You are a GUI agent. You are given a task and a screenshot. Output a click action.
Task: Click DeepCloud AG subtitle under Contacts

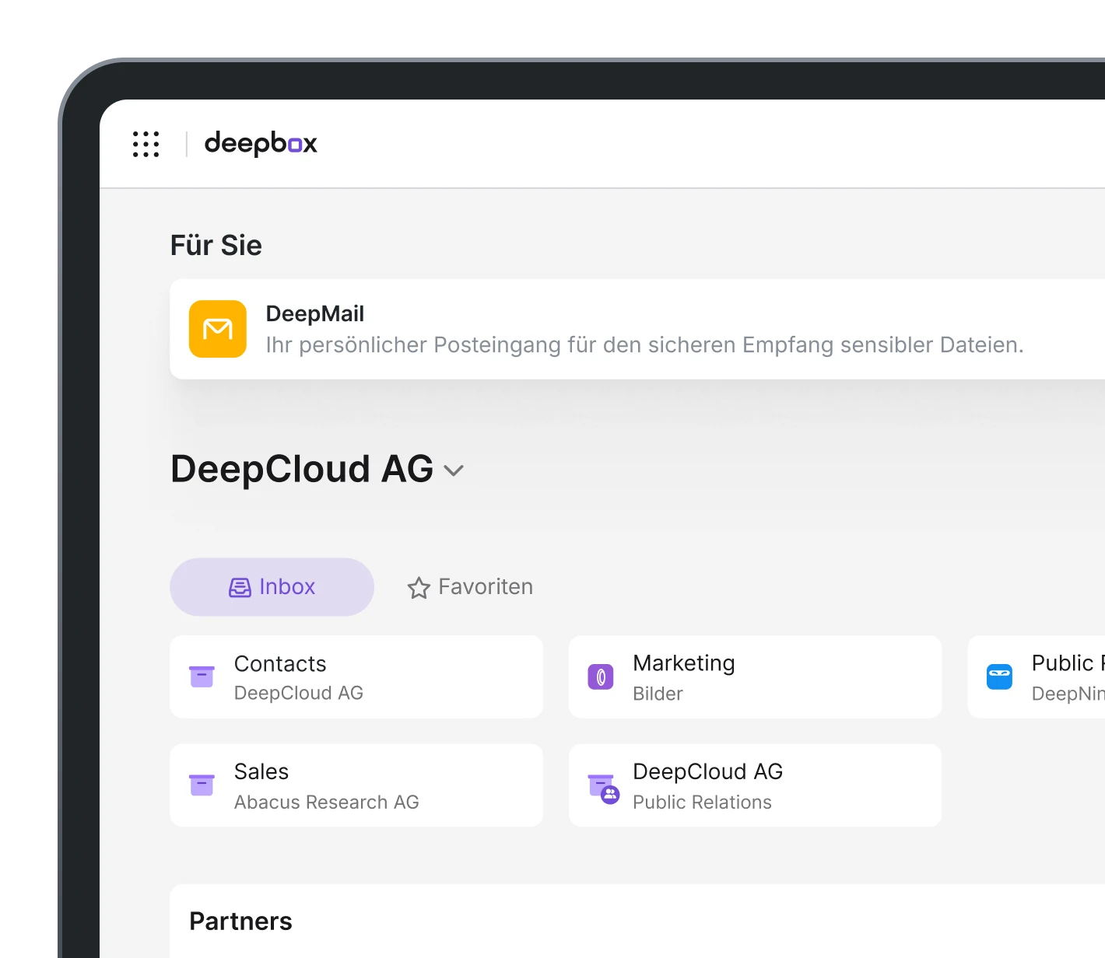coord(299,693)
